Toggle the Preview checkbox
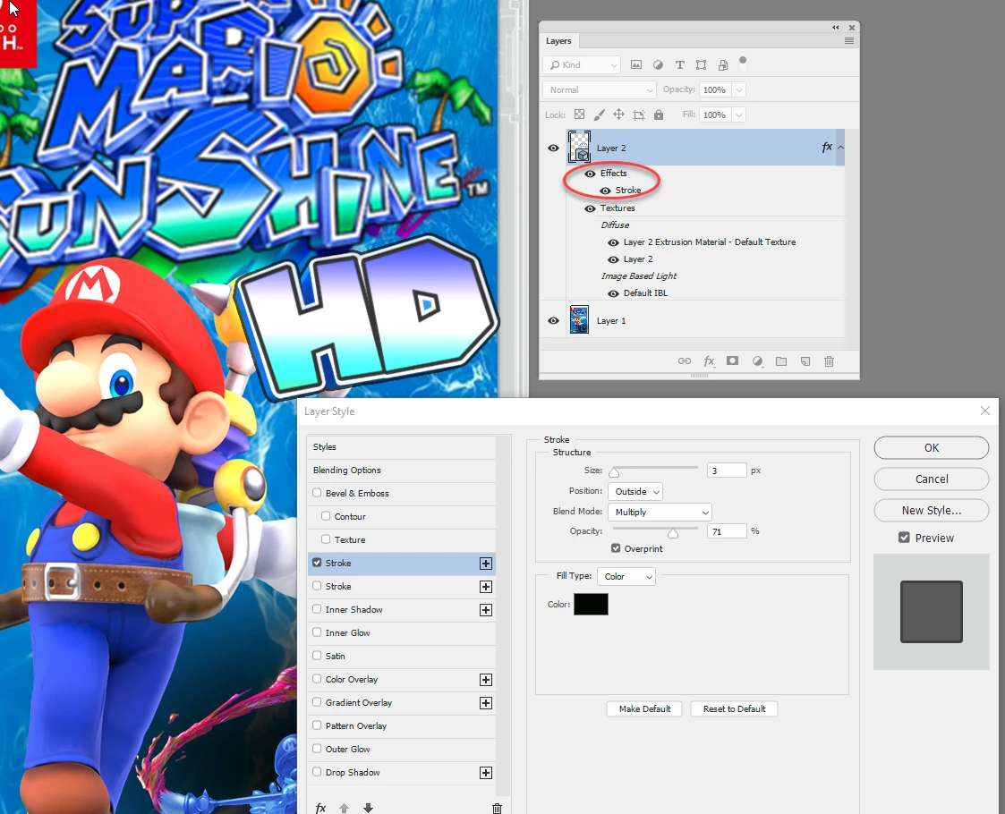 [904, 538]
